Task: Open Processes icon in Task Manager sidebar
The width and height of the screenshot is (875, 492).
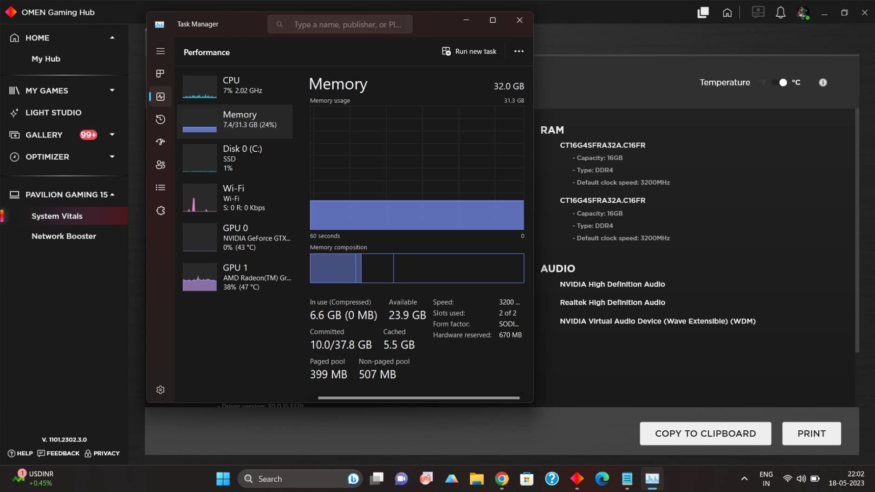Action: click(161, 74)
